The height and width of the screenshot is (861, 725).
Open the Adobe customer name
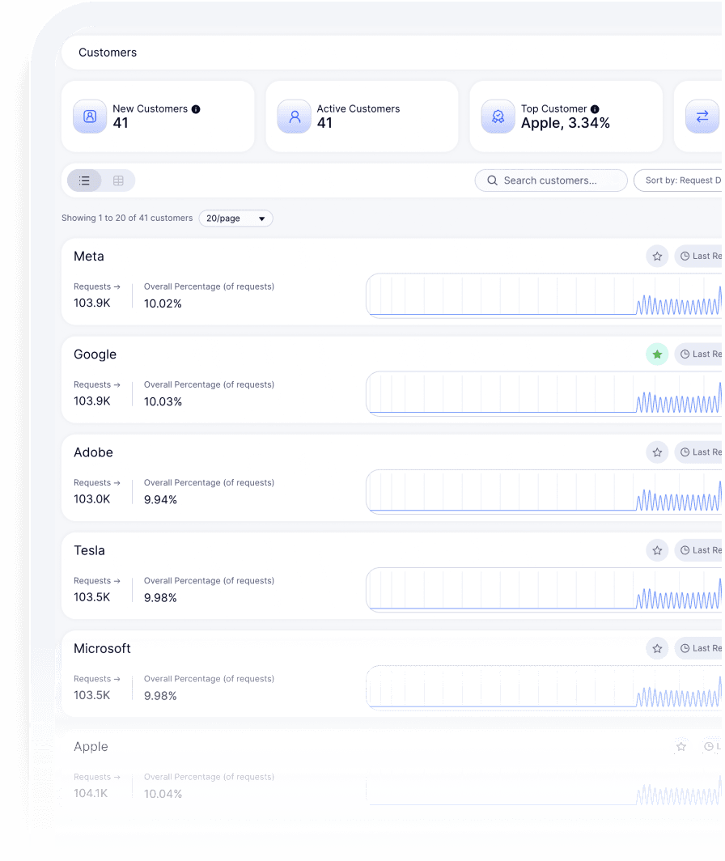point(93,452)
